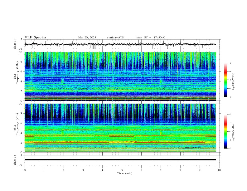
Task: Click the "-7" tick on ch.1 colorbar
Action: pyautogui.click(x=230, y=97)
